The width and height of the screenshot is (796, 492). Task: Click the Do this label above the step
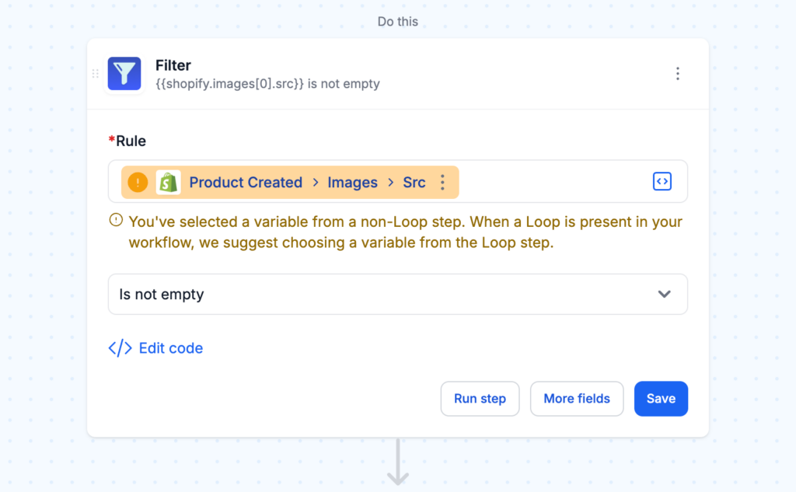coord(397,22)
